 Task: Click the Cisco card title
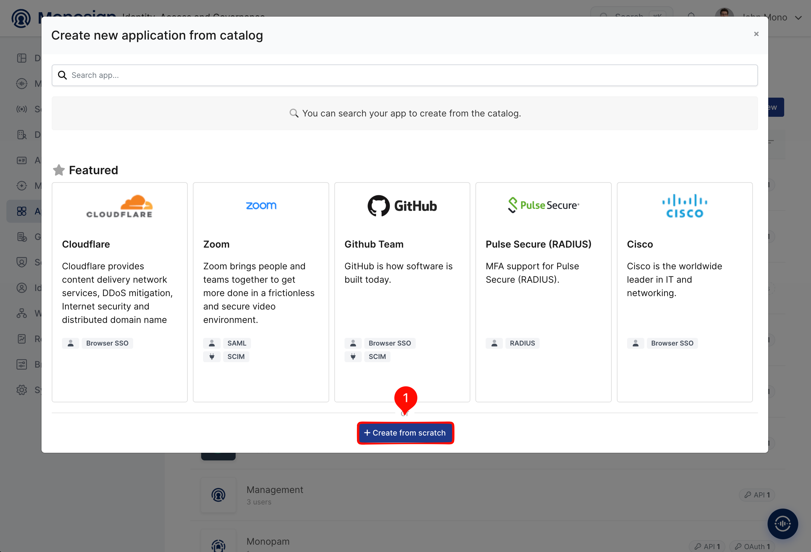point(640,244)
